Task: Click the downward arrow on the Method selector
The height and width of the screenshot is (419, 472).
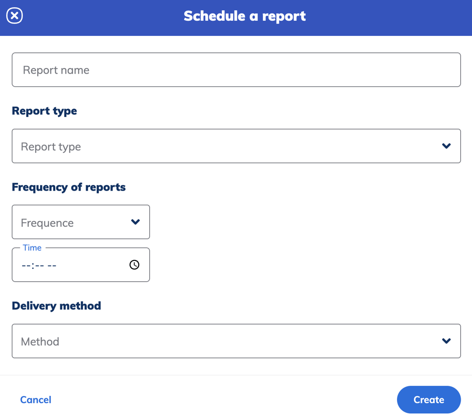Action: point(446,341)
